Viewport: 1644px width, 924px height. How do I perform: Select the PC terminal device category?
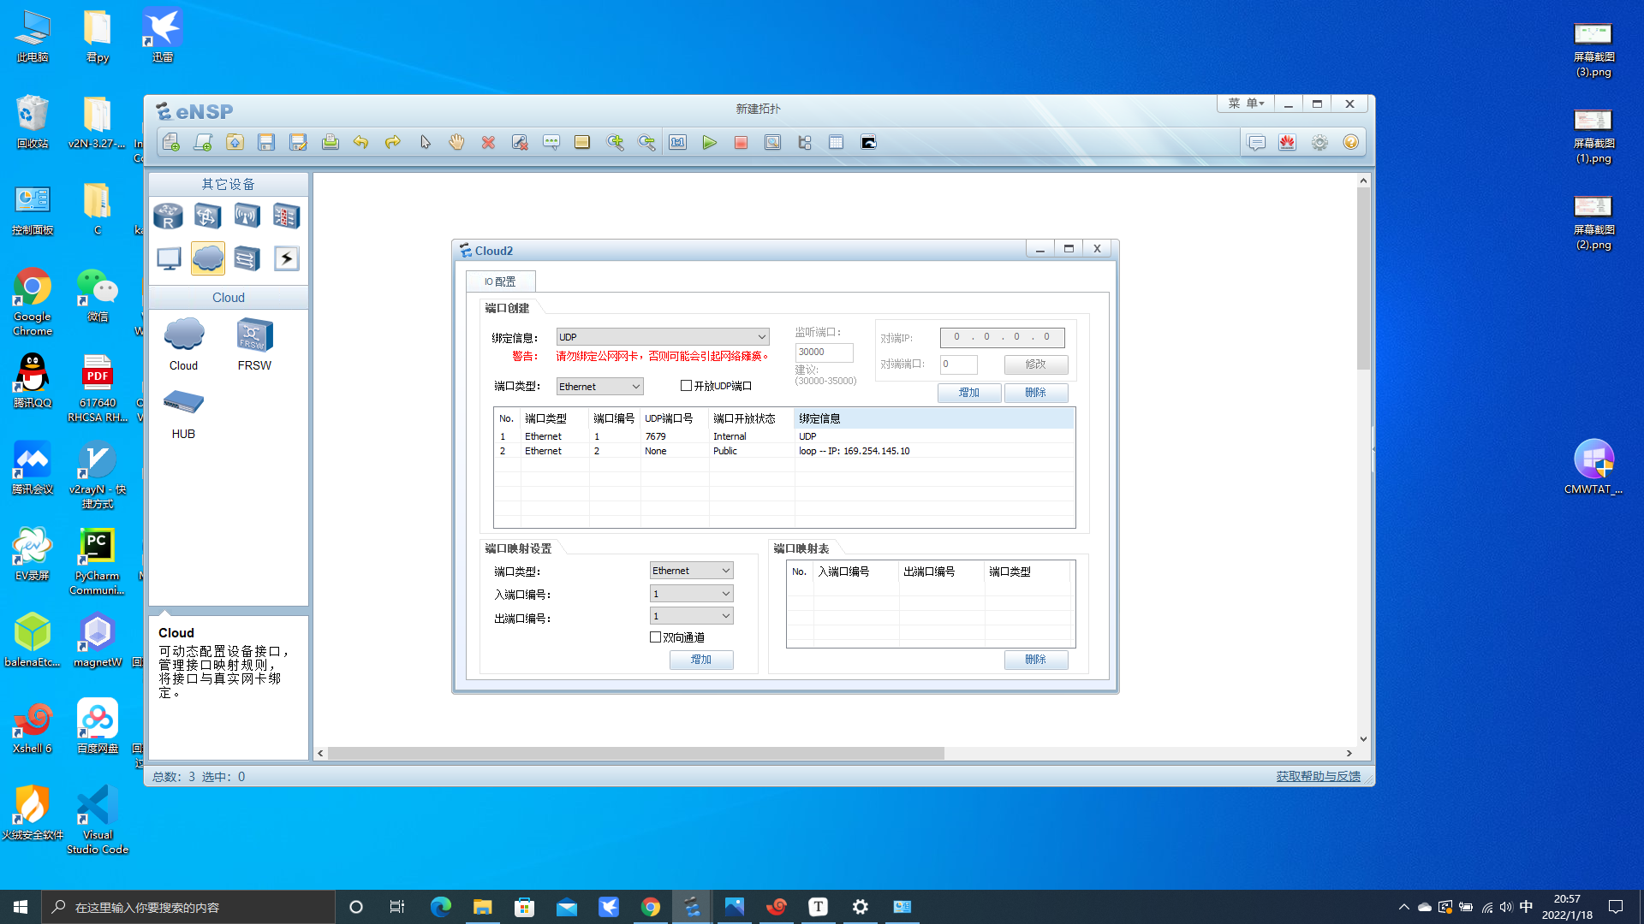[169, 258]
